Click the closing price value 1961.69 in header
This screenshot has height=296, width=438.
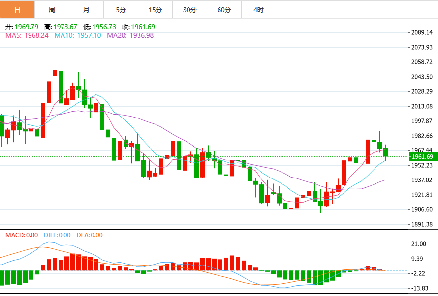tap(143, 27)
